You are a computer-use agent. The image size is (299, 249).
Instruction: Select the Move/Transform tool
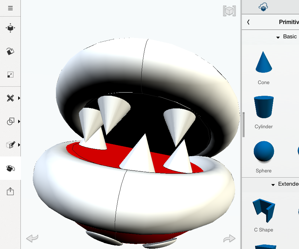coord(10,28)
